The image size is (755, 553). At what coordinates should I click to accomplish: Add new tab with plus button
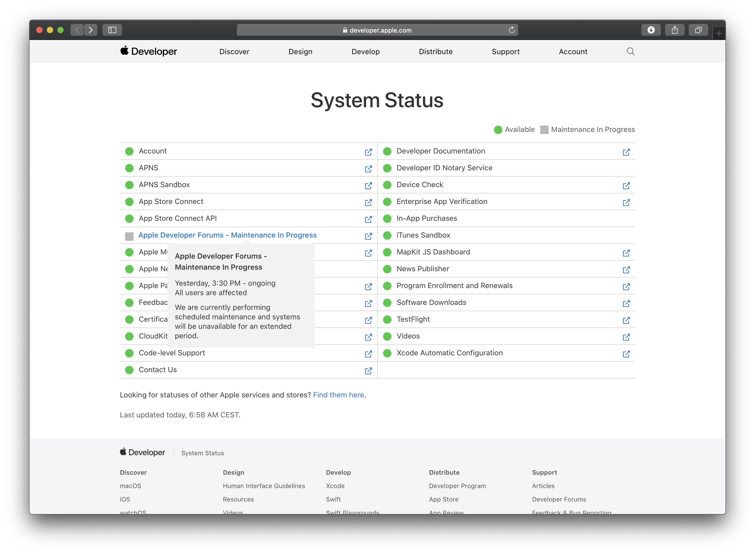coord(718,33)
